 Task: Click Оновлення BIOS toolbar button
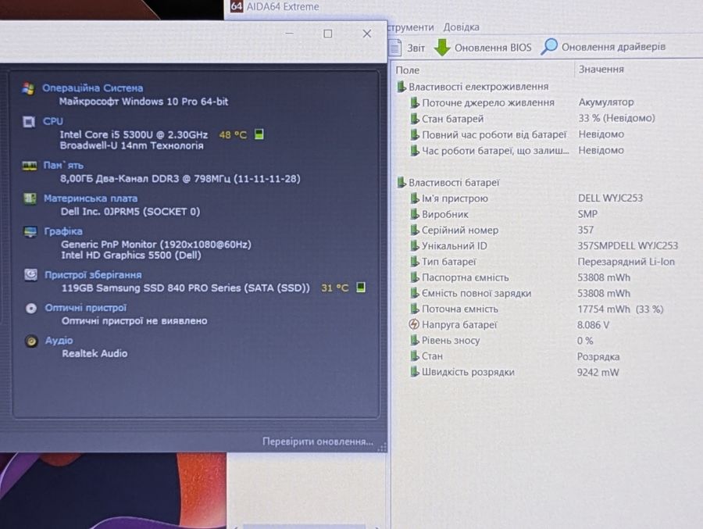coord(483,47)
